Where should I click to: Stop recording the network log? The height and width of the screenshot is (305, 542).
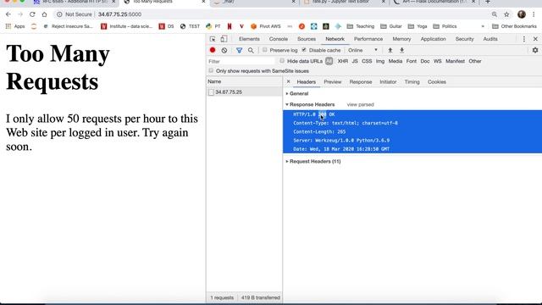(x=213, y=50)
